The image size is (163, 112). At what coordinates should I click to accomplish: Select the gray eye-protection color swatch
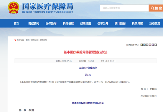(x=147, y=45)
